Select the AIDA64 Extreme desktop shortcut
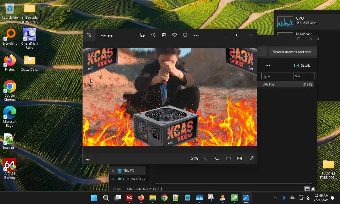This screenshot has height=204, width=340. click(x=10, y=169)
